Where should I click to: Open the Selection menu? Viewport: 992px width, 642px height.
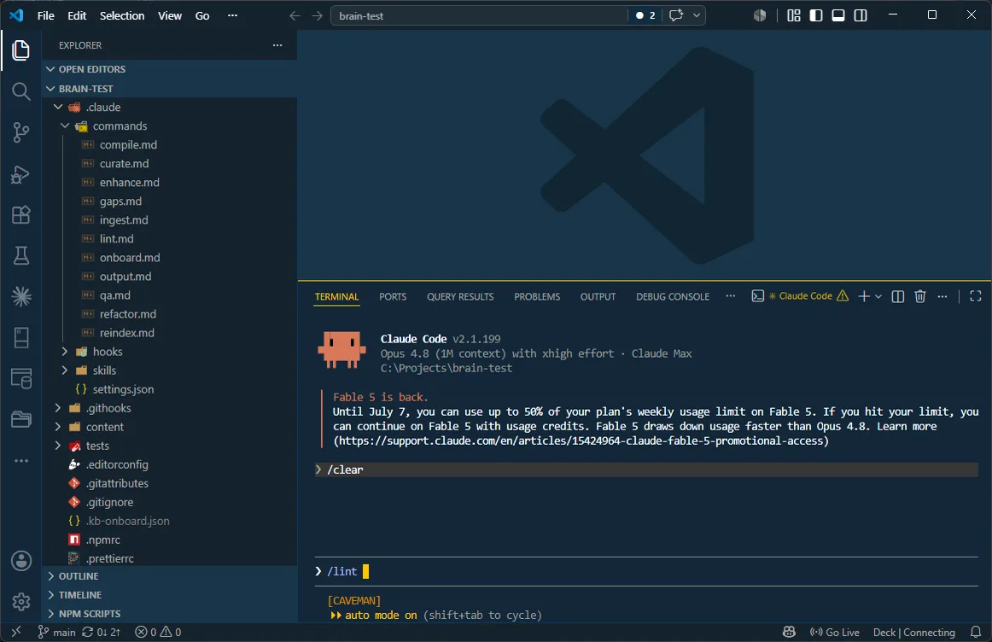pos(122,16)
